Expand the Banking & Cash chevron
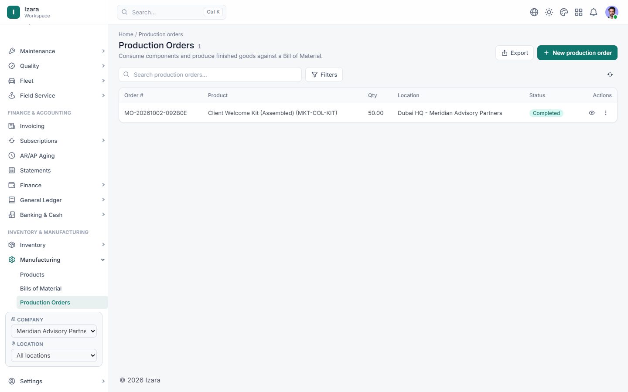This screenshot has width=628, height=392. tap(103, 214)
